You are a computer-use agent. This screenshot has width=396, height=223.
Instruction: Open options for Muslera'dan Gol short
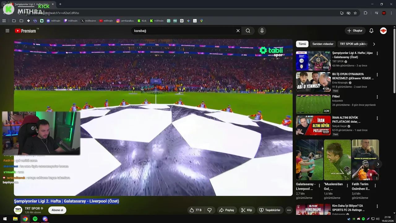347,186
